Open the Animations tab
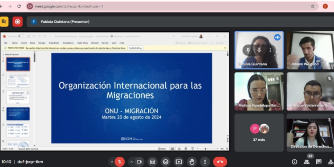 click(x=68, y=43)
